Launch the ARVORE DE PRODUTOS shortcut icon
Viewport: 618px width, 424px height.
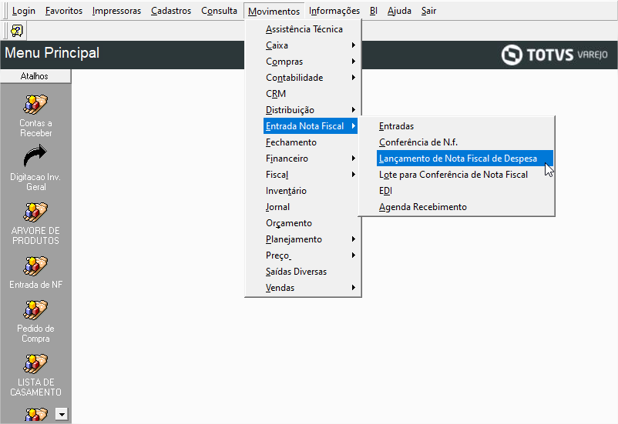point(35,212)
